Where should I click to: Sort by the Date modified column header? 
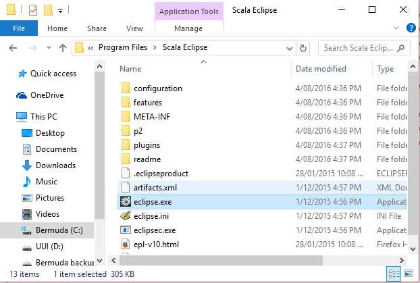[321, 69]
